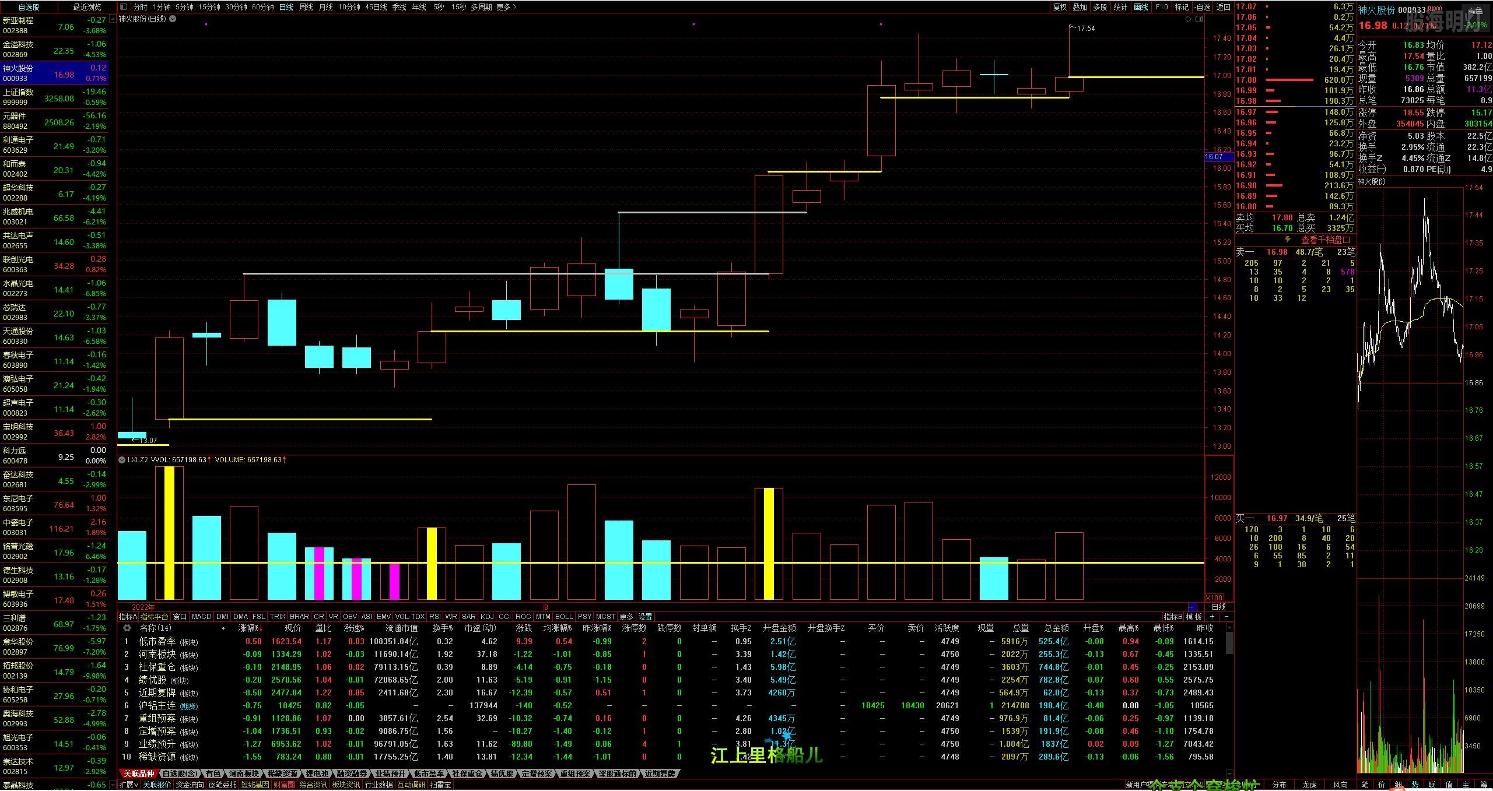Switch to the 最近浏览 tab
This screenshot has height=791, width=1493.
tap(87, 7)
